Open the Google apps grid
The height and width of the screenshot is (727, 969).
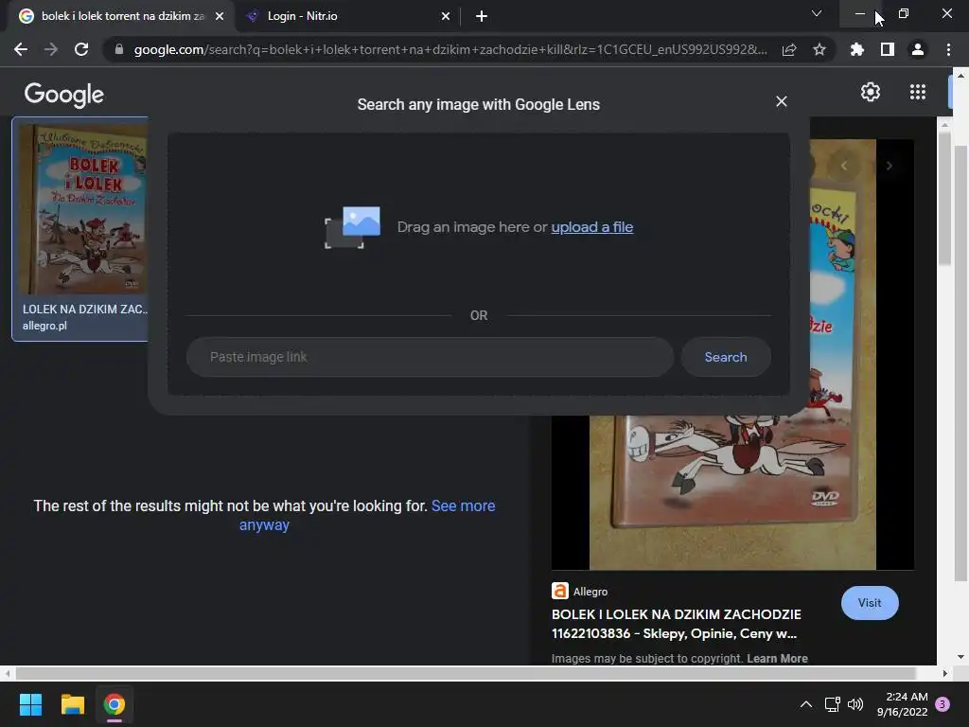click(918, 92)
